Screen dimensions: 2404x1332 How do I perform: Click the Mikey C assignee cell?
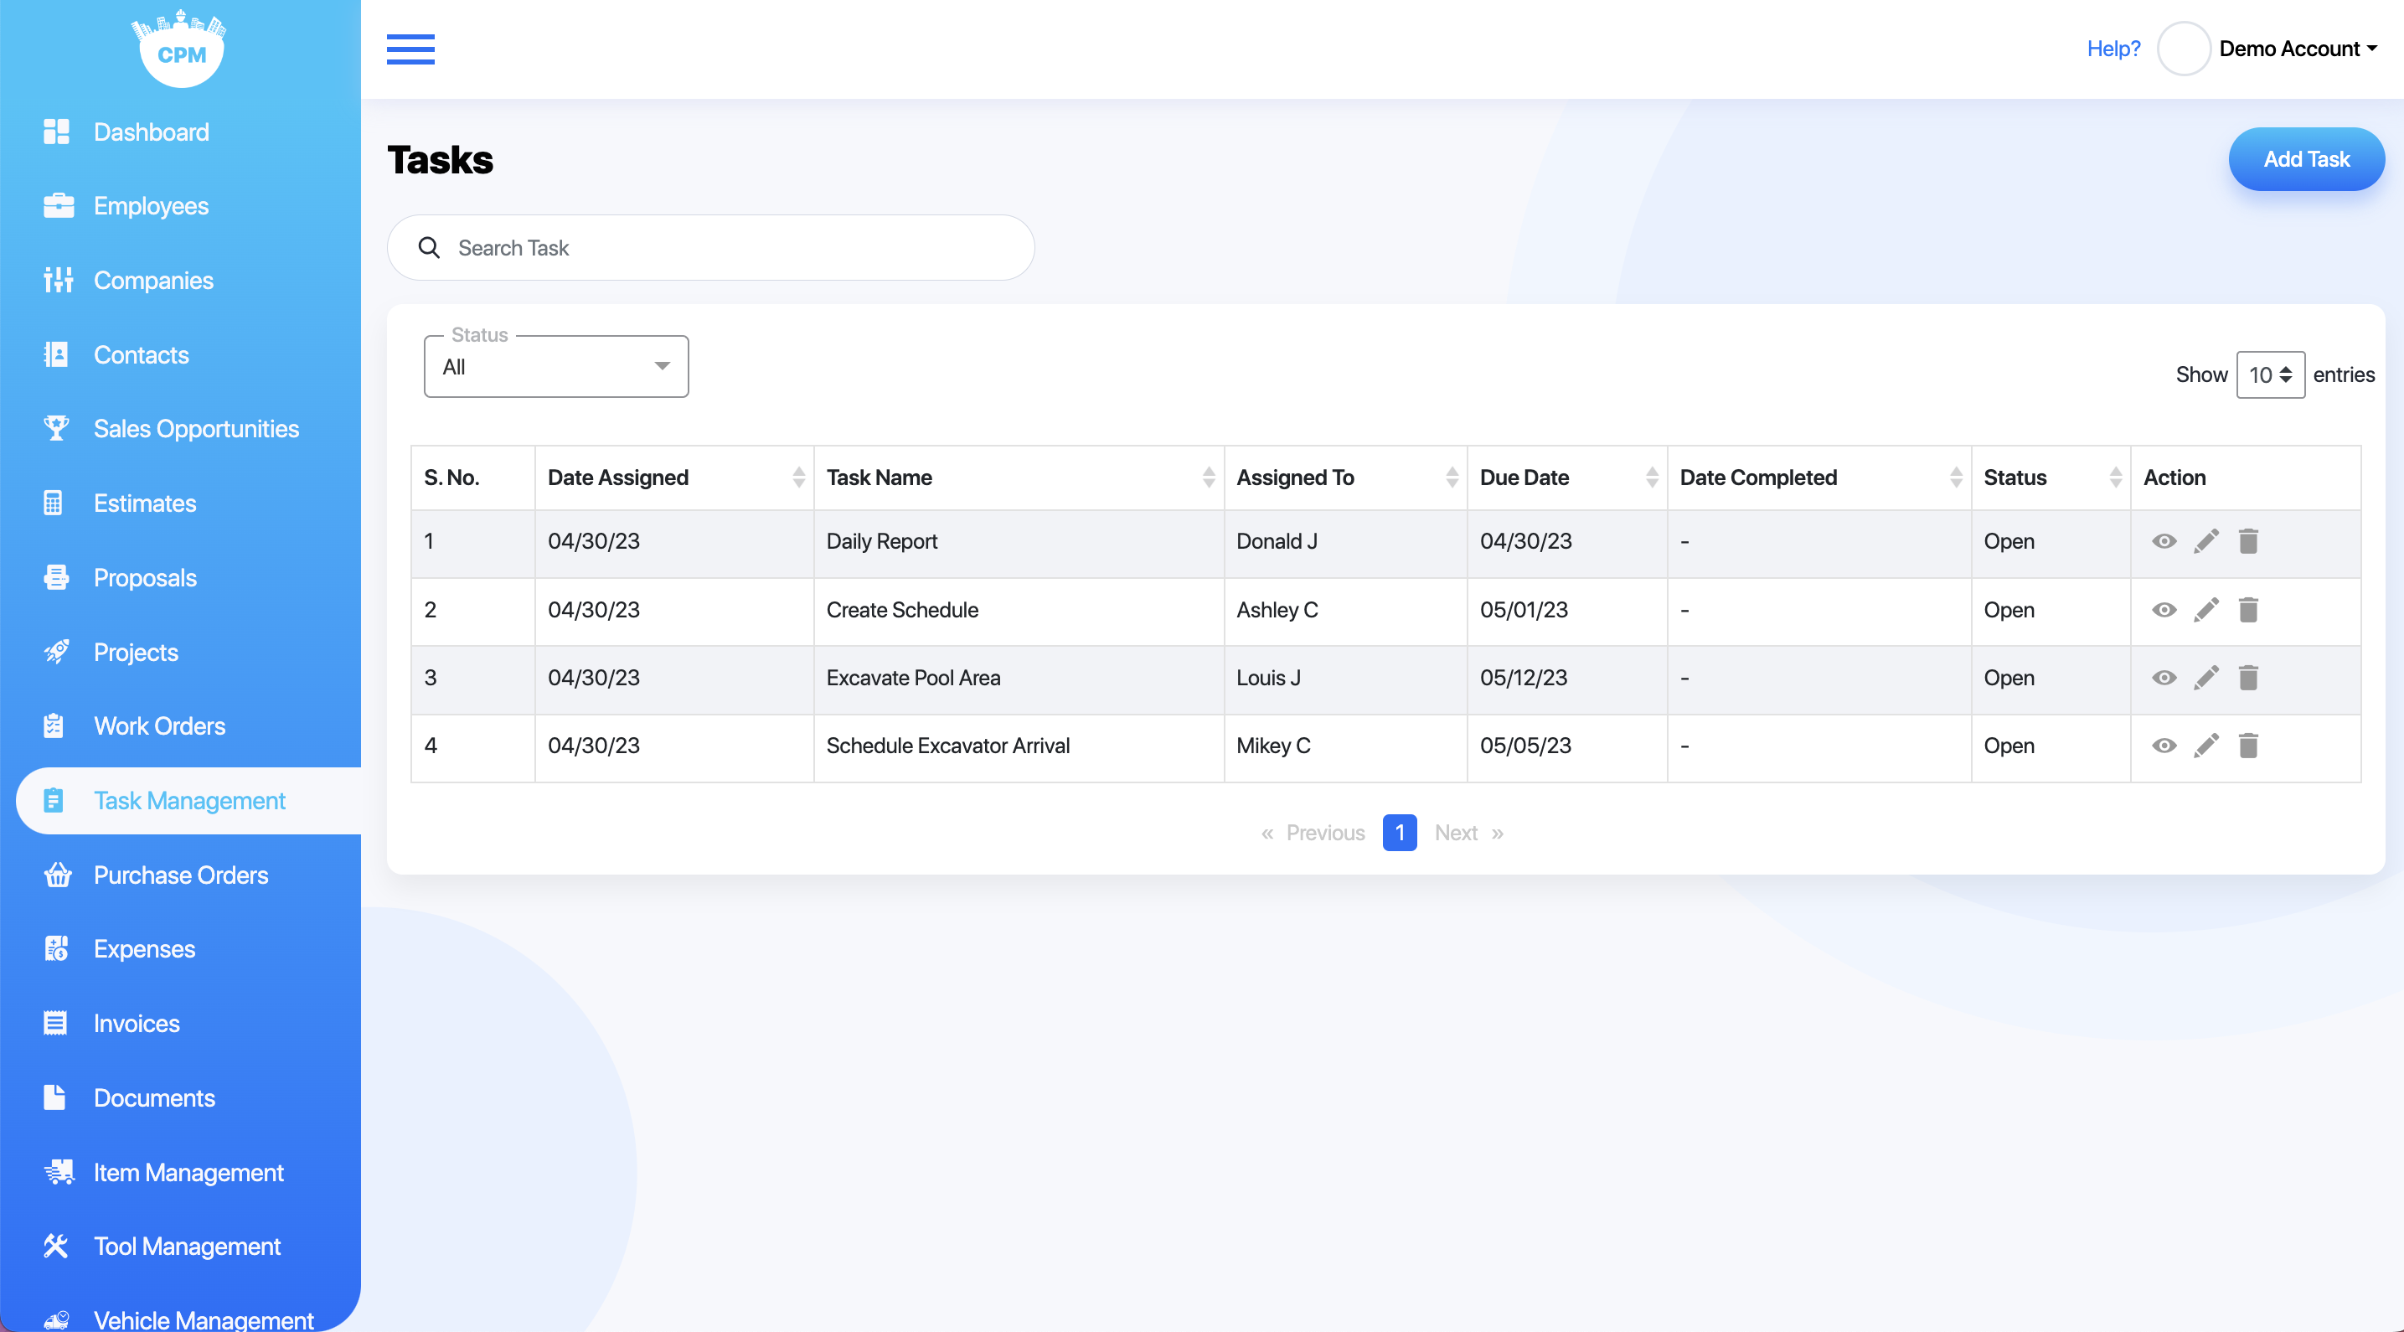pyautogui.click(x=1273, y=746)
